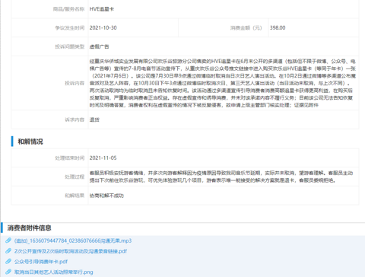Click the paperclip icon beside the 2次公开宣传 pdf
This screenshot has height=277, width=365.
coord(8,251)
